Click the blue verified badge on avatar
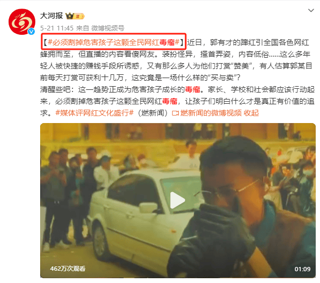Image resolution: width=320 pixels, height=283 pixels. click(31, 31)
